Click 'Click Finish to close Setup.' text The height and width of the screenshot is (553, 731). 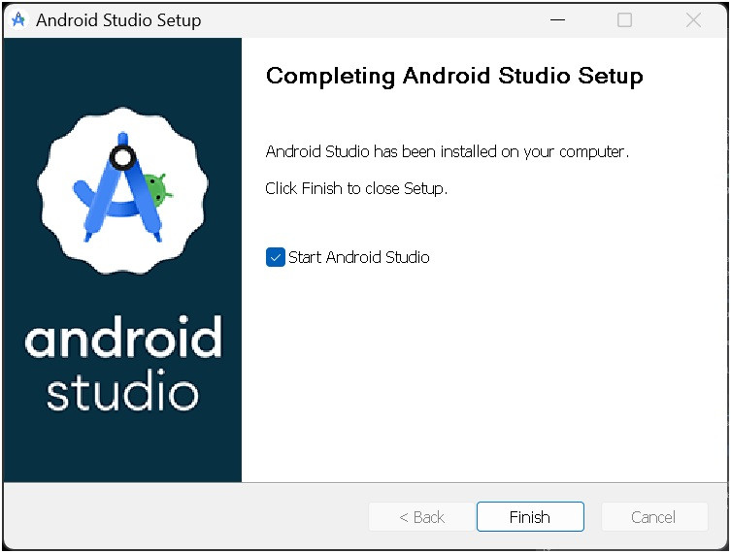tap(356, 188)
